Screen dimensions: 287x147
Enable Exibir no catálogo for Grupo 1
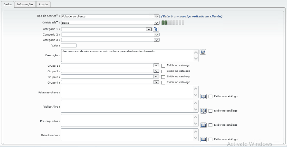[163, 66]
